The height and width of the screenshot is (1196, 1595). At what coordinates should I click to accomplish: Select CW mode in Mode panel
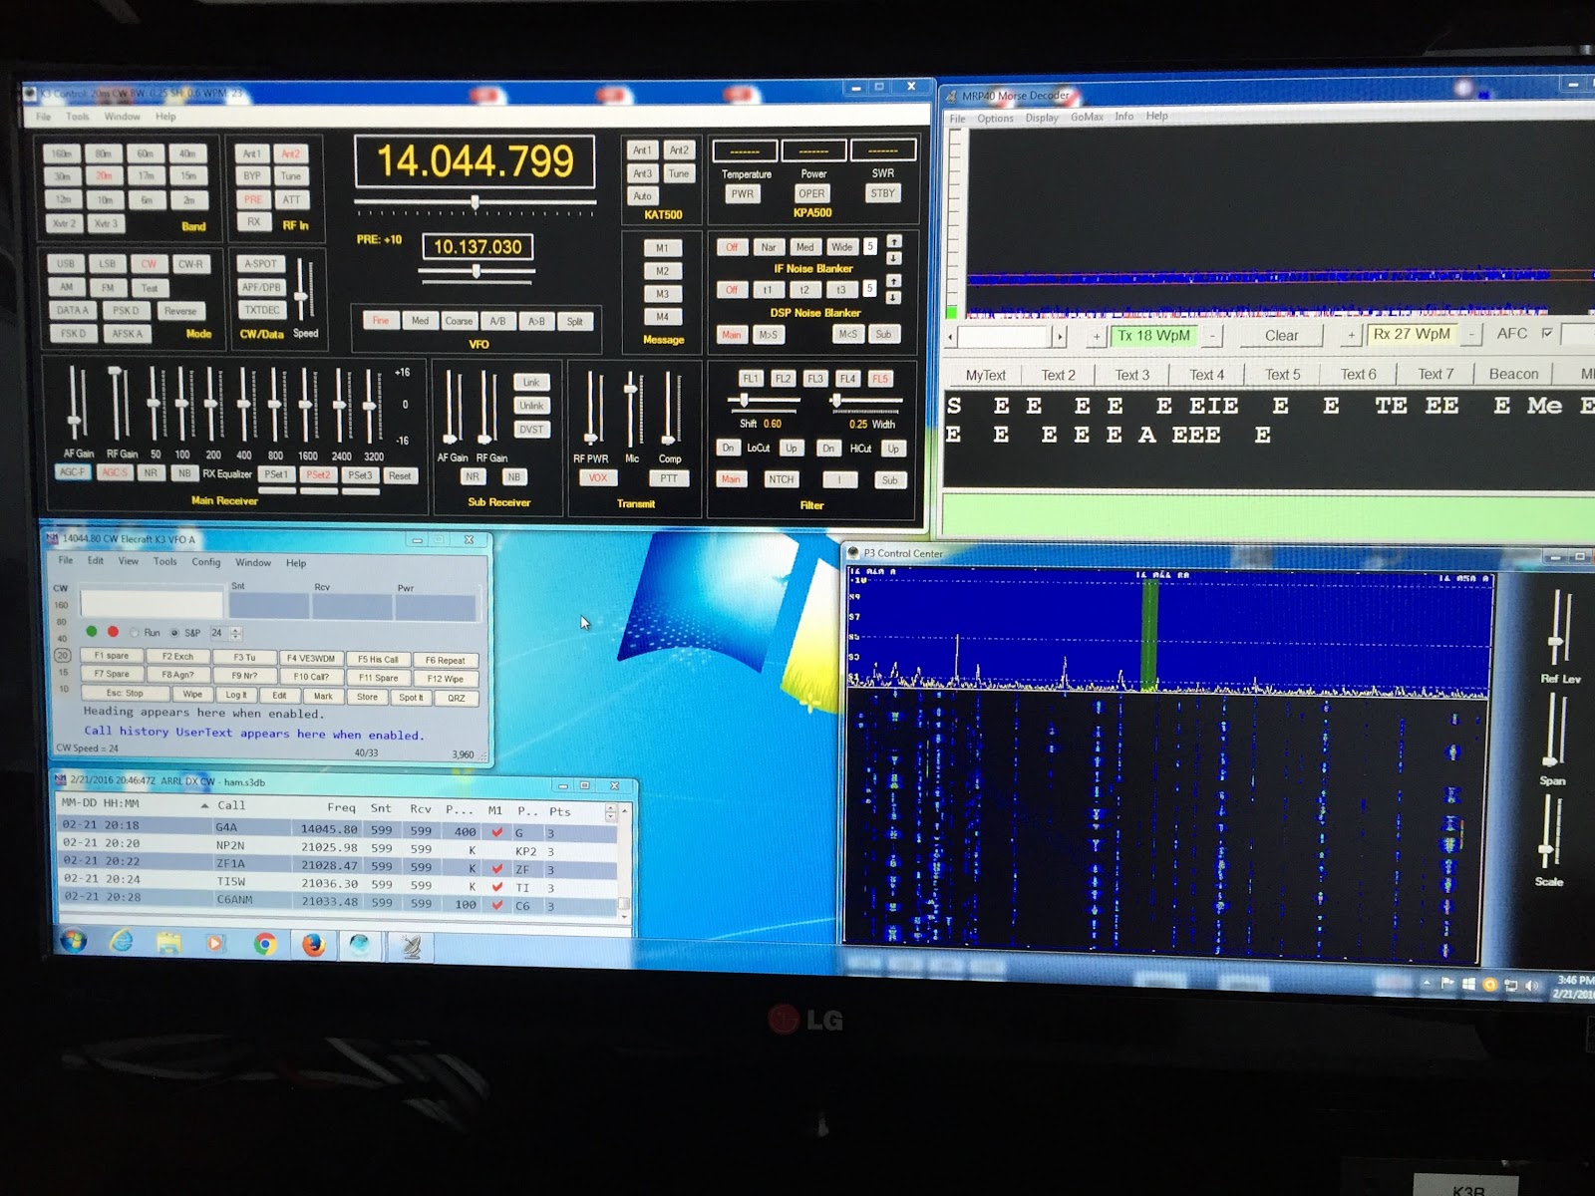[x=149, y=264]
